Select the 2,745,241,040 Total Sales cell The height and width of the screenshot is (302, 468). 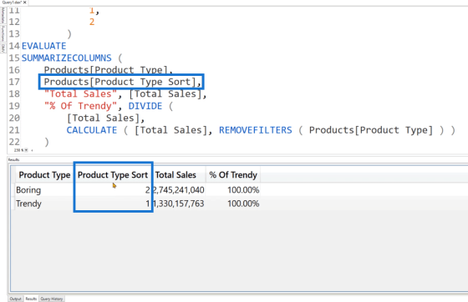(179, 190)
